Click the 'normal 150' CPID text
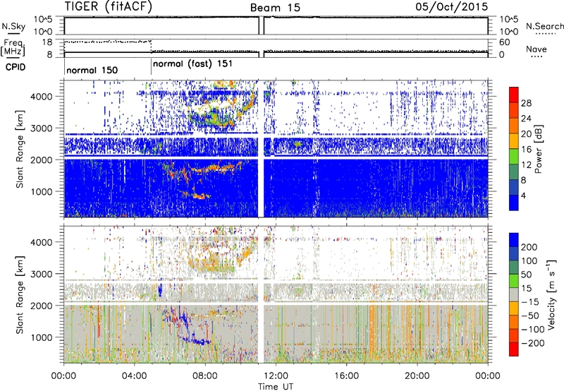Screen dimensions: 564x391 [x=92, y=70]
